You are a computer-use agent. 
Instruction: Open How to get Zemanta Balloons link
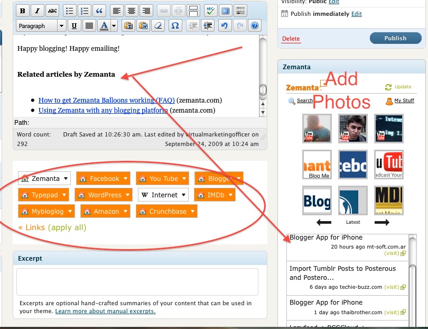tap(106, 100)
